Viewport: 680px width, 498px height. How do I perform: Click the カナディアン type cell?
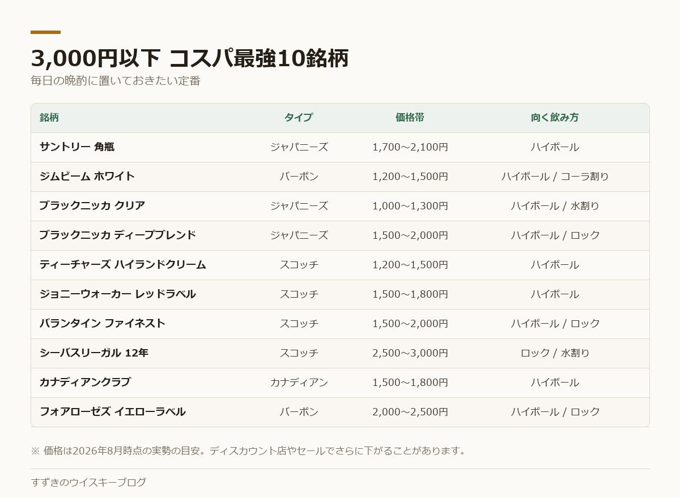(x=299, y=383)
